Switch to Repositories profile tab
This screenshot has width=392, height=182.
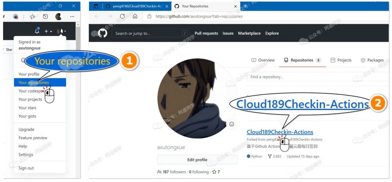(302, 60)
